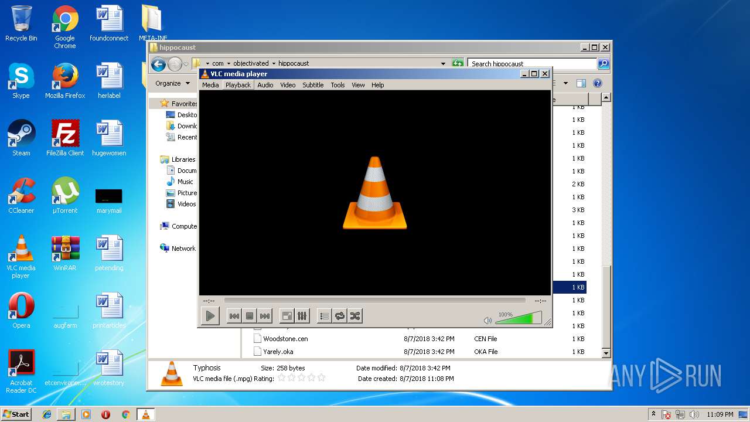
Task: Stop playback in VLC
Action: pyautogui.click(x=250, y=316)
